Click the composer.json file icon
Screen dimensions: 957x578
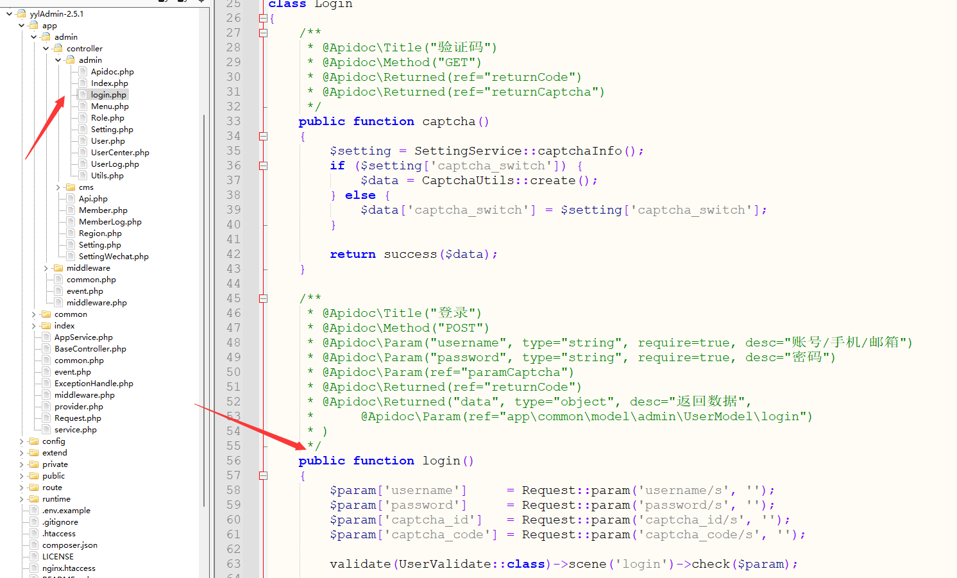pyautogui.click(x=34, y=545)
